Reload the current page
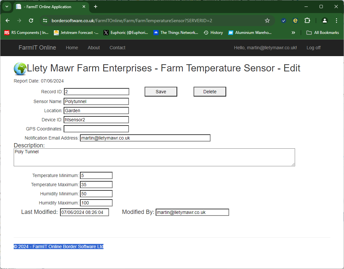Image resolution: width=344 pixels, height=269 pixels. (x=31, y=21)
